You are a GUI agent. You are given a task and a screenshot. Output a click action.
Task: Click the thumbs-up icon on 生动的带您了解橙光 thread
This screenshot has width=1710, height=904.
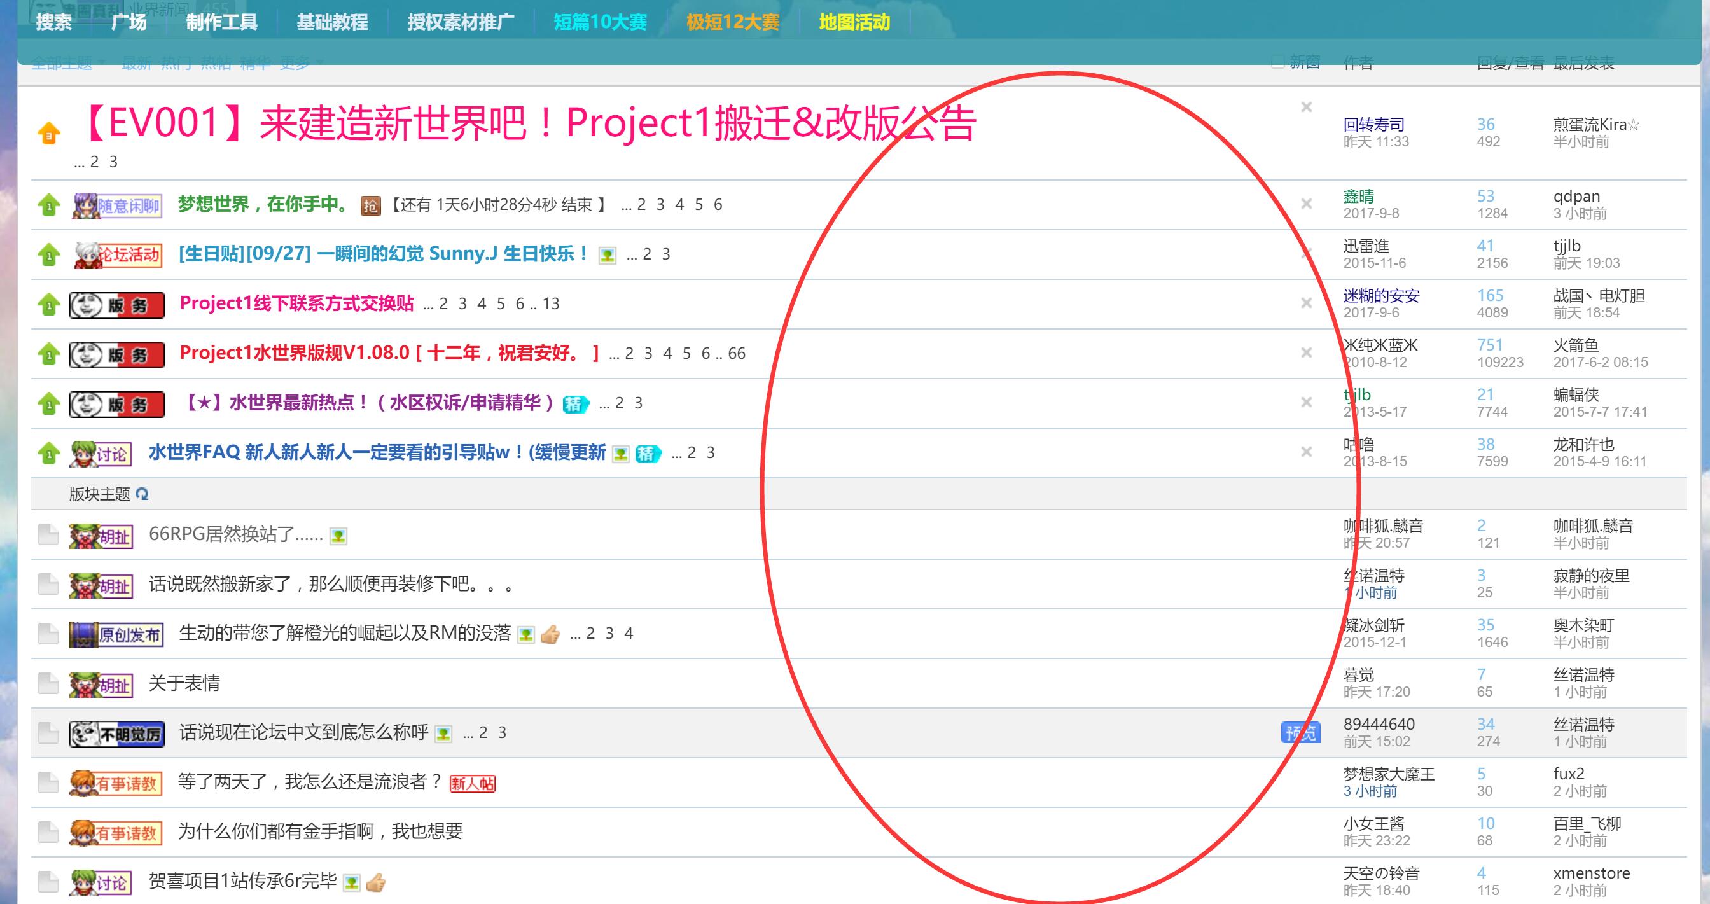550,634
